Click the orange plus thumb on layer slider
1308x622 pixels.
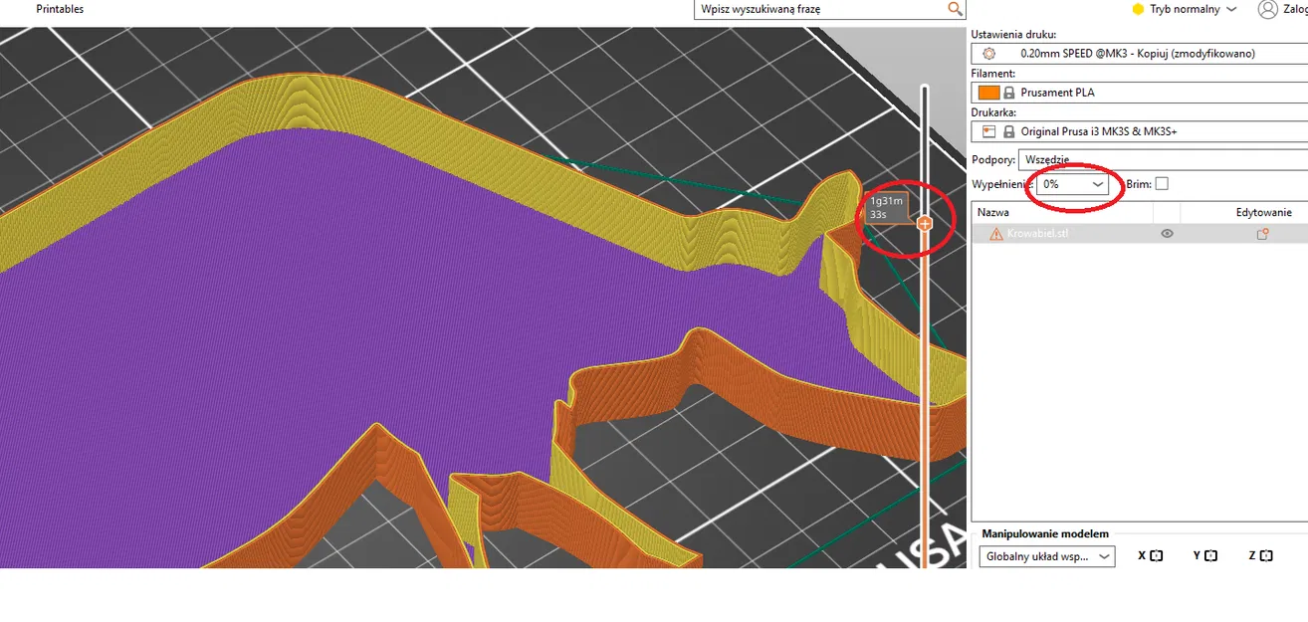click(x=925, y=224)
